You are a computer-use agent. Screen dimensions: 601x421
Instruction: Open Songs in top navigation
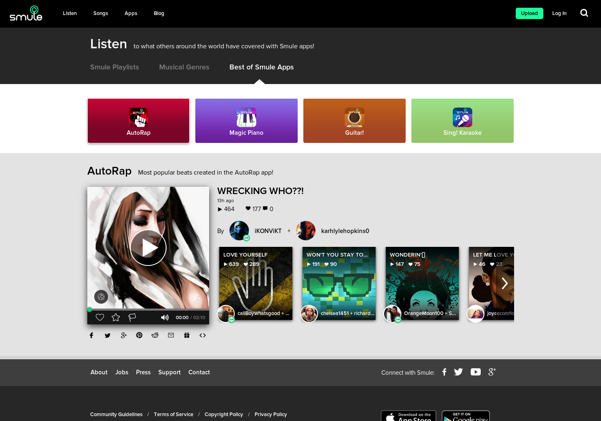pos(101,13)
